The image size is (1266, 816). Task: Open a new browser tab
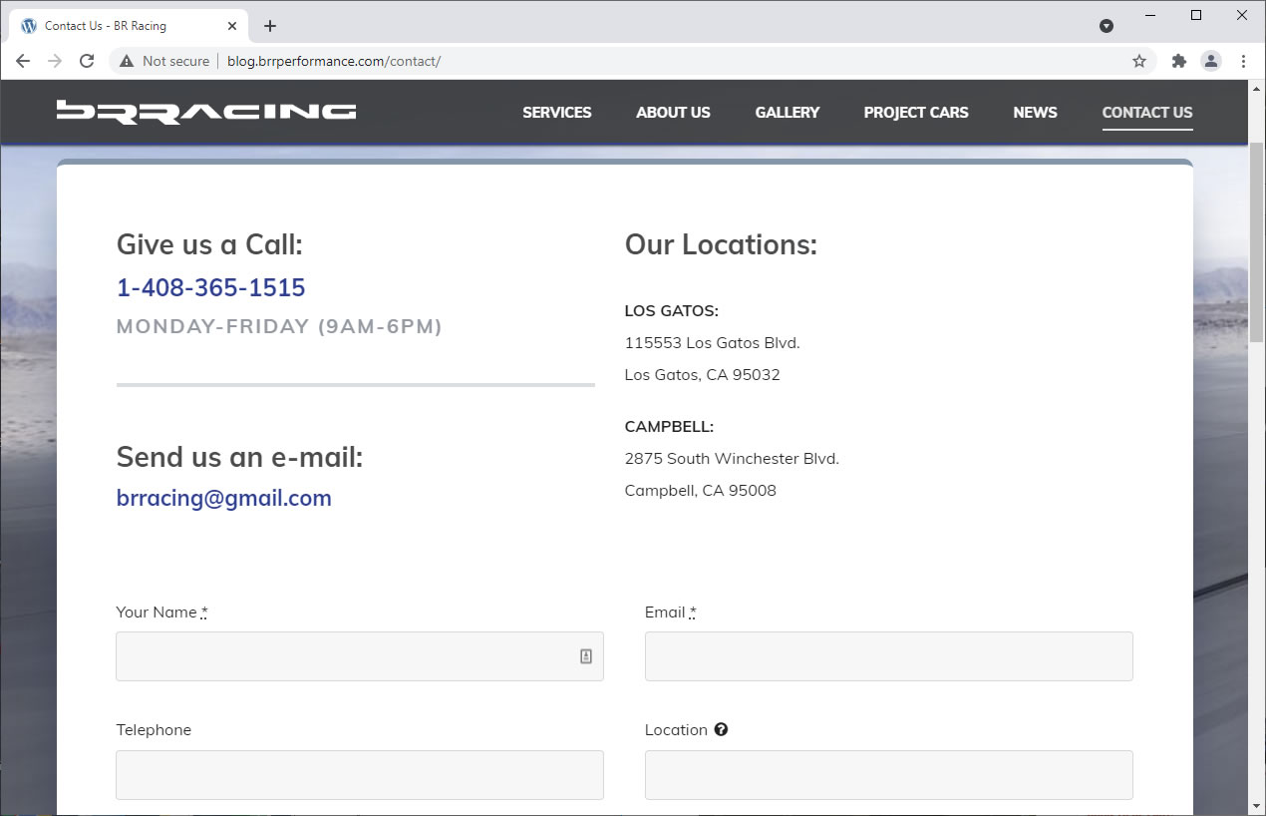[270, 26]
